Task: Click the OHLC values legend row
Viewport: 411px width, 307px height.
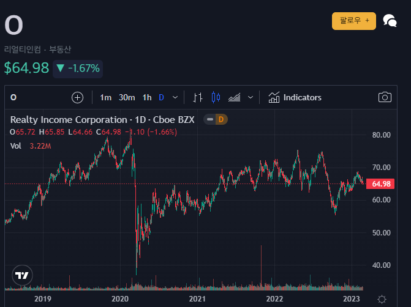Action: 93,132
